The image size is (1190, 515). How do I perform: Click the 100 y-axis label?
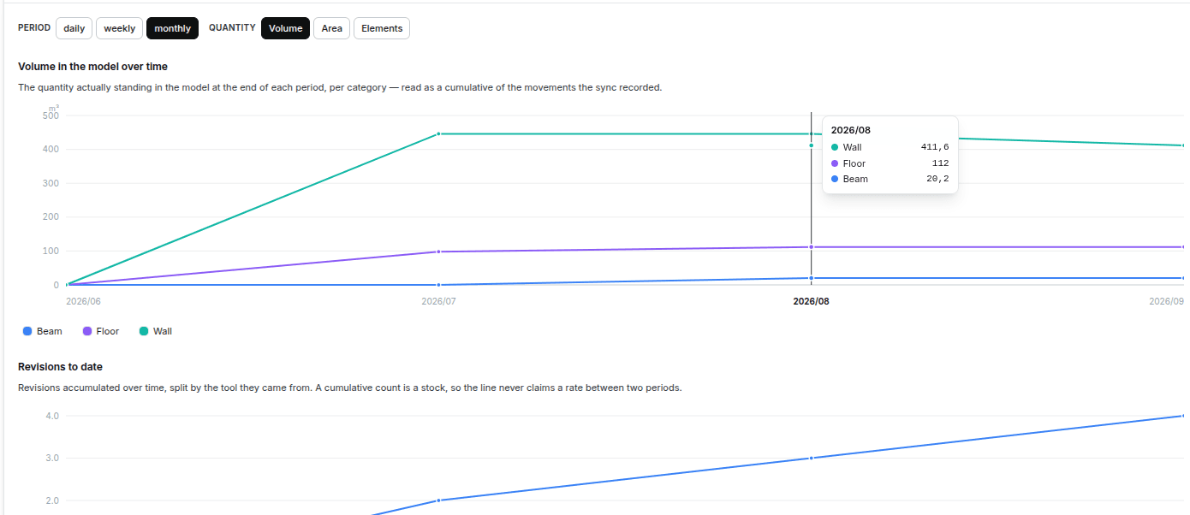point(51,252)
